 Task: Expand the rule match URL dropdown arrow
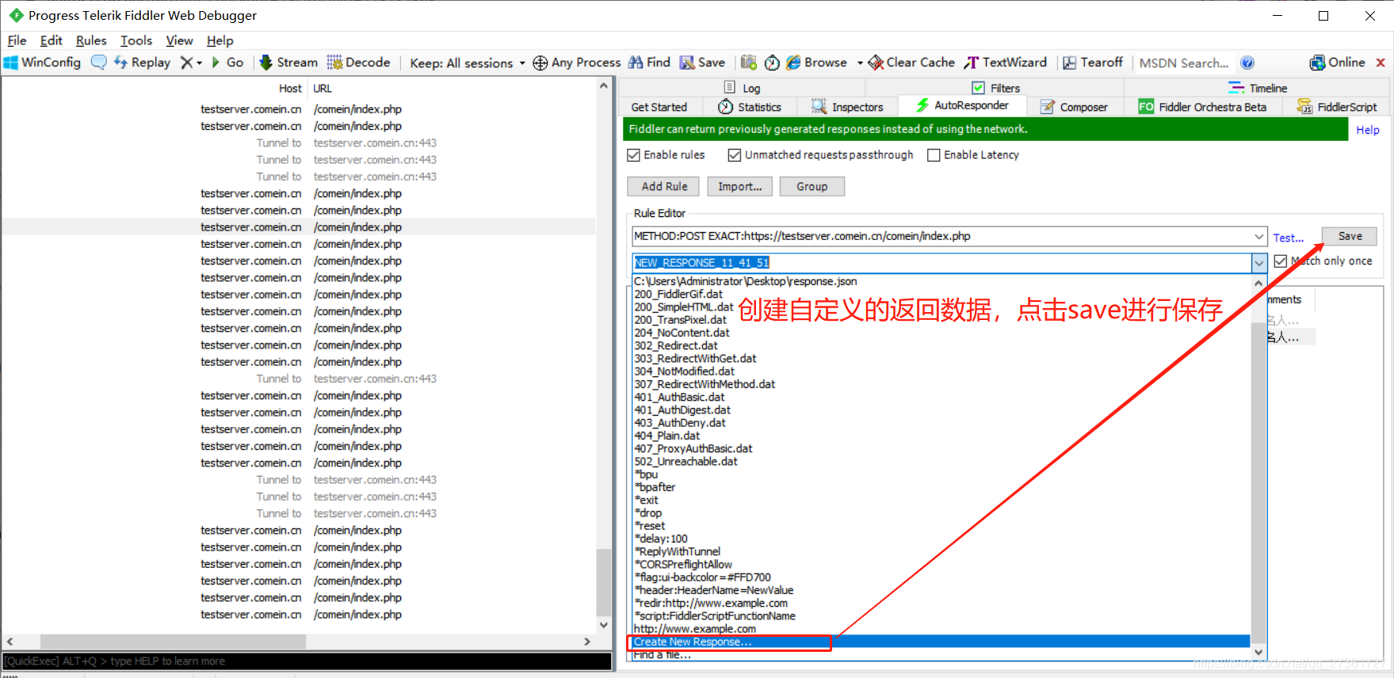point(1259,236)
